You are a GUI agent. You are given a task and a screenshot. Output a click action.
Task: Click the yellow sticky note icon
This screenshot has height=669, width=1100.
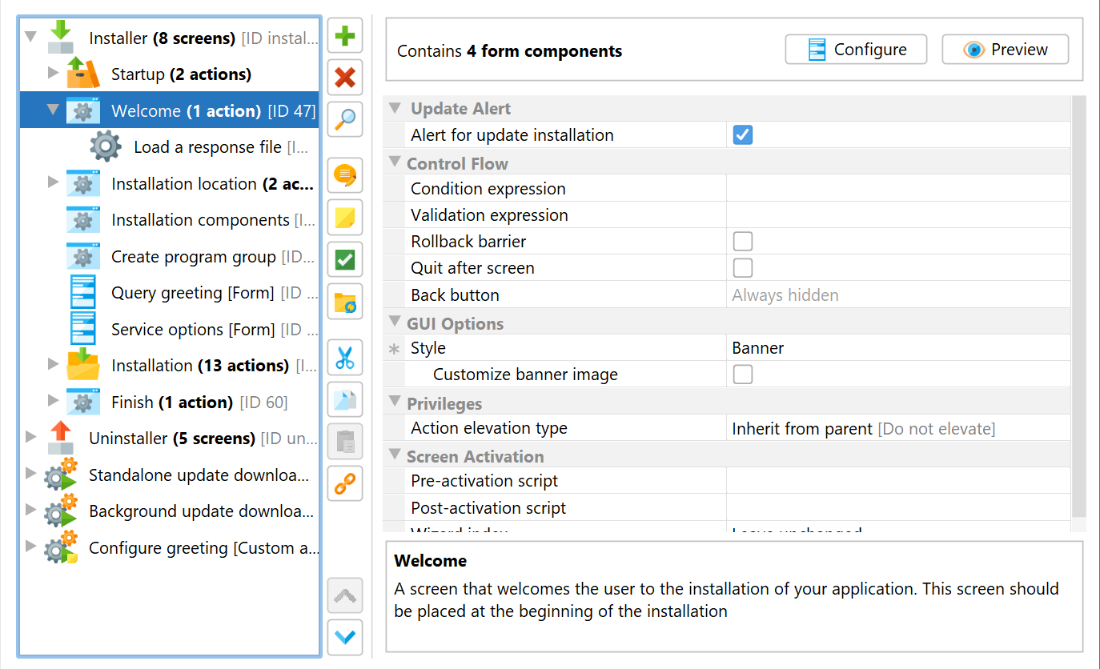tap(345, 218)
